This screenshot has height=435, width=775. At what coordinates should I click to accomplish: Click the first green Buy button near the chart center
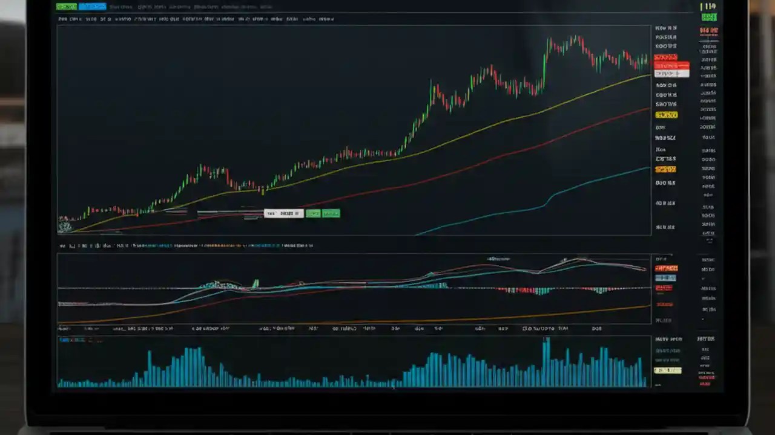click(x=314, y=213)
